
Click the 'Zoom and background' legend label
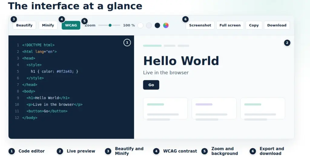click(225, 151)
